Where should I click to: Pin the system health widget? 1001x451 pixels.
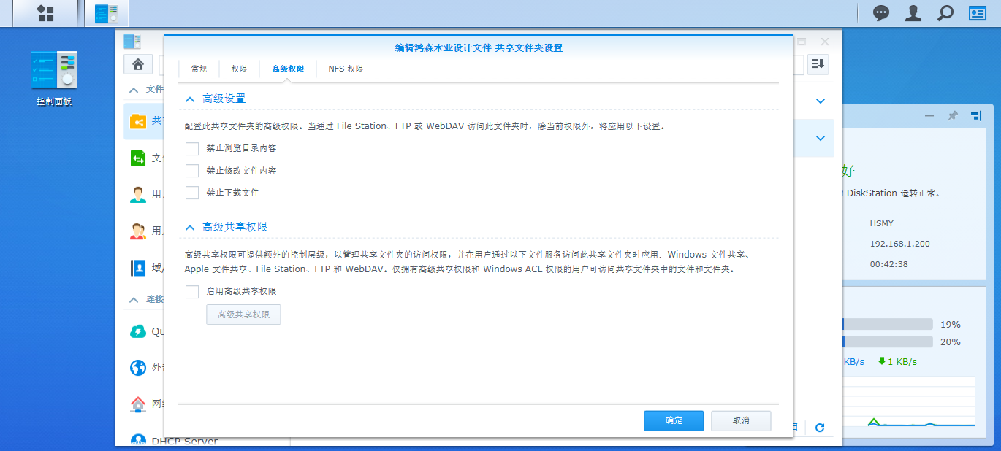point(952,116)
